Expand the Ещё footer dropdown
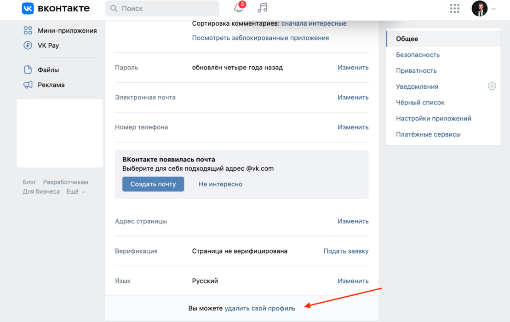The height and width of the screenshot is (322, 510). click(76, 191)
